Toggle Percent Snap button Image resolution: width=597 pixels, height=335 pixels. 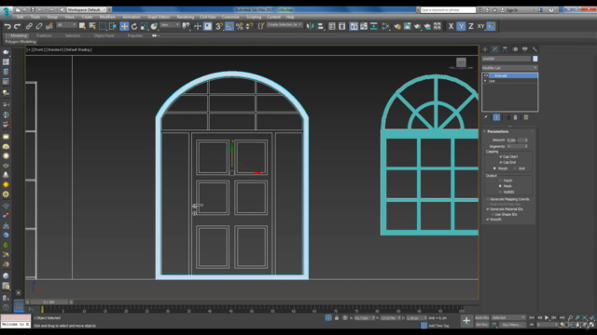click(x=239, y=26)
